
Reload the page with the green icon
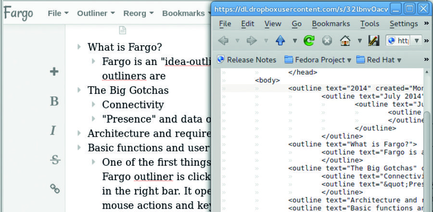(x=309, y=41)
